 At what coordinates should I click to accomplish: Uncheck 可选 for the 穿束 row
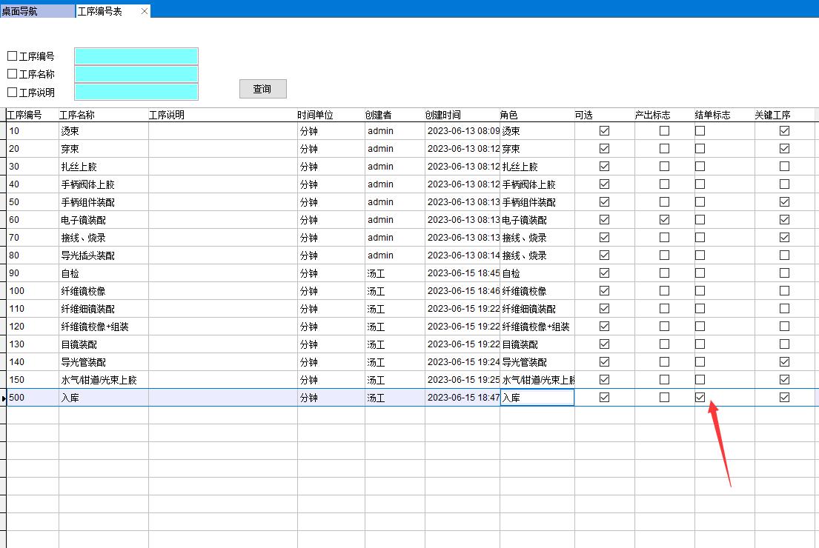[x=604, y=149]
